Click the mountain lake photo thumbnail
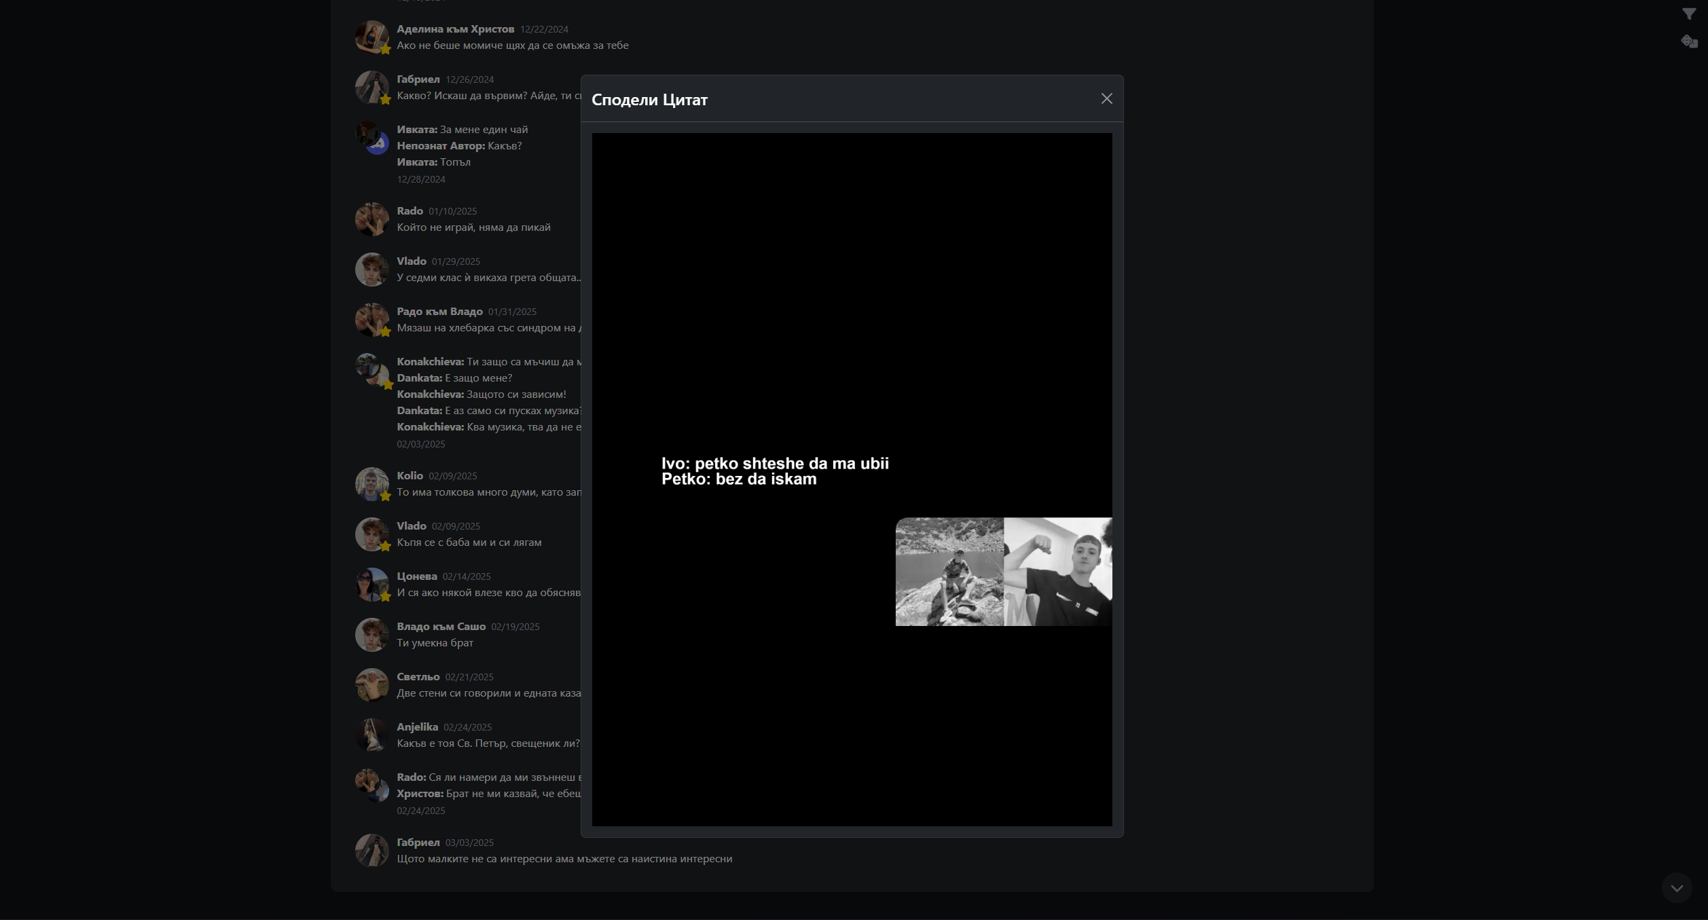Image resolution: width=1708 pixels, height=920 pixels. [949, 572]
